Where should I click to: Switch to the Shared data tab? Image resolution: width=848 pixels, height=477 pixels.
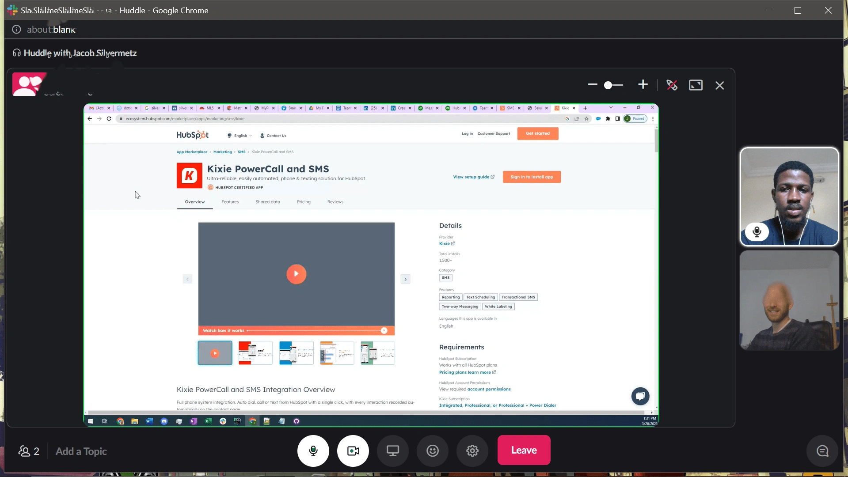coord(268,202)
